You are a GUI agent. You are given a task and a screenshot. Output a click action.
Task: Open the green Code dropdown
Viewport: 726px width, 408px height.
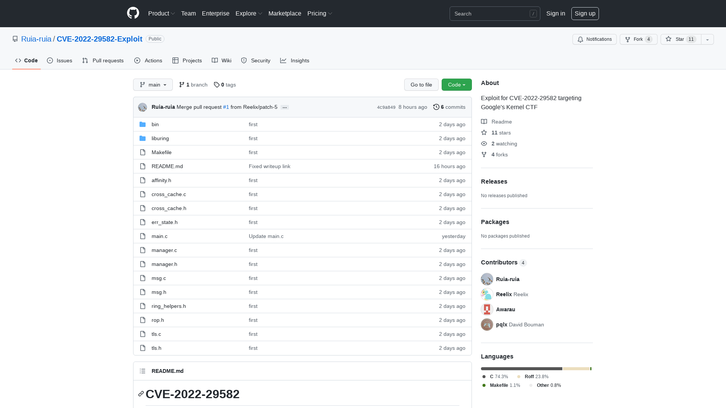[x=456, y=85]
